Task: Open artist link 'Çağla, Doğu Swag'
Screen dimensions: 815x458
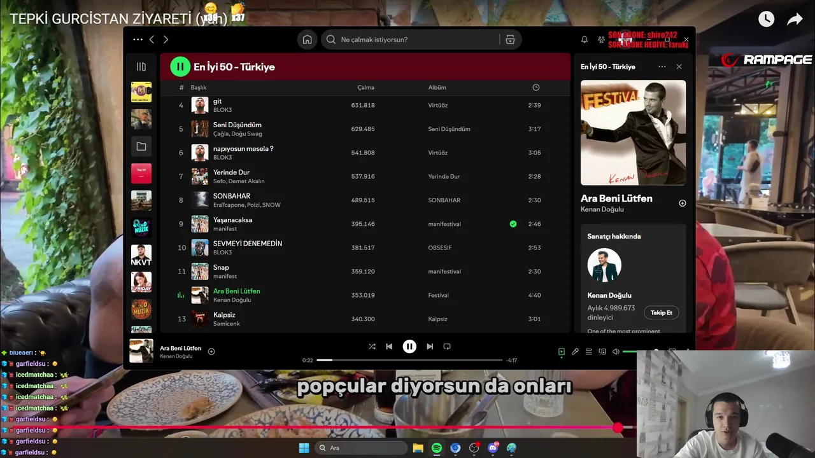Action: [x=237, y=134]
